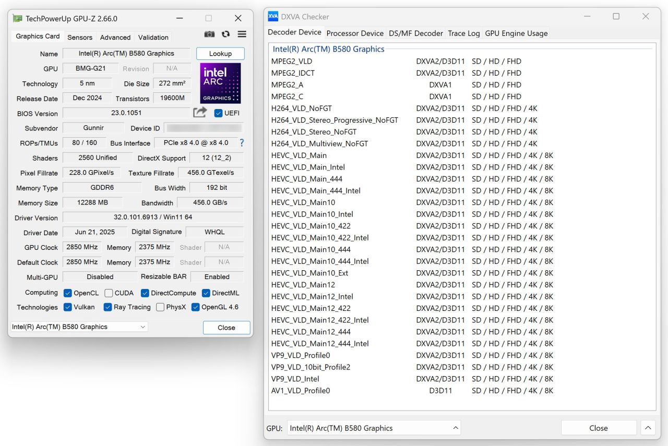Click the Name field showing Intel Arc B580
The image size is (668, 446).
coord(126,54)
